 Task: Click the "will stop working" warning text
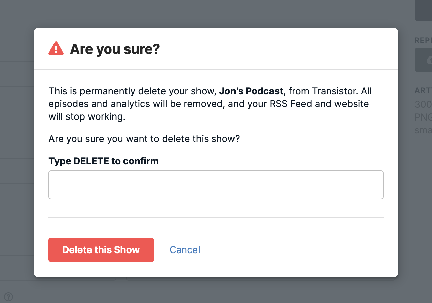click(87, 116)
